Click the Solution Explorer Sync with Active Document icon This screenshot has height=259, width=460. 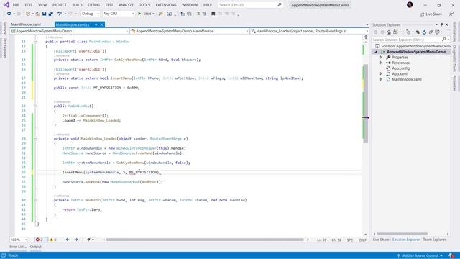tap(418, 32)
